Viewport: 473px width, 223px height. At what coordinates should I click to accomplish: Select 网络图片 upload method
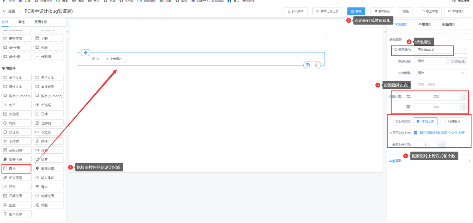pos(452,121)
